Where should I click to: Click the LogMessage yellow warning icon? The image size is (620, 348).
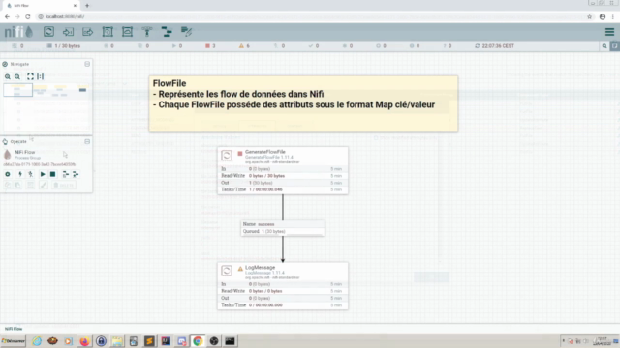[x=240, y=269]
